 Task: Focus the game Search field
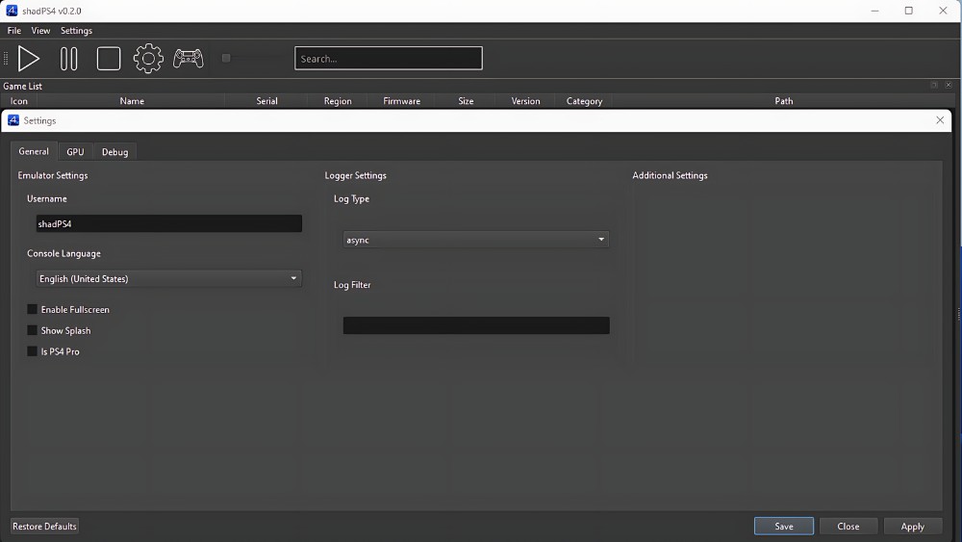(389, 59)
